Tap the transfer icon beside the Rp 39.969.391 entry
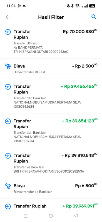The width and height of the screenshot is (102, 222). tap(8, 206)
